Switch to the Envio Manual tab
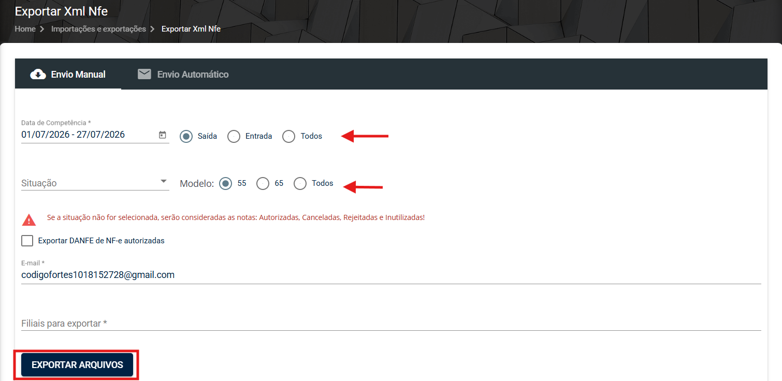Image resolution: width=782 pixels, height=381 pixels. tap(68, 75)
